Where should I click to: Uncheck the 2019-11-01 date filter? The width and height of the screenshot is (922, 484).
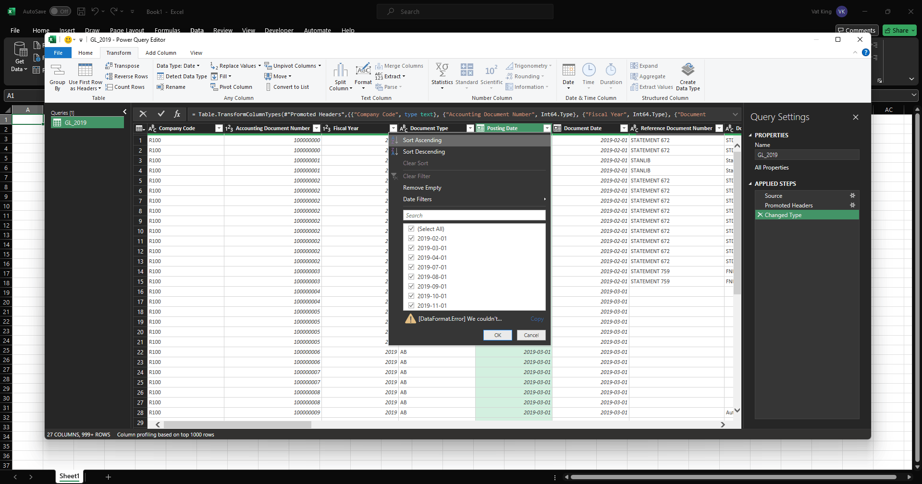tap(411, 305)
